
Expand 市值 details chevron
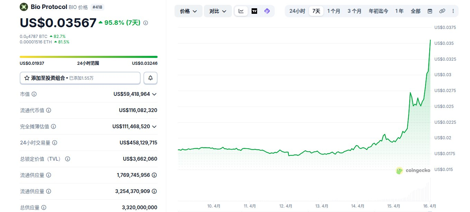click(154, 94)
